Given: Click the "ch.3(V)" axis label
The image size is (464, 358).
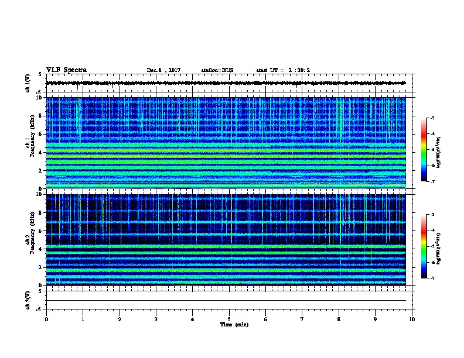Looking at the screenshot, I should pos(28,300).
